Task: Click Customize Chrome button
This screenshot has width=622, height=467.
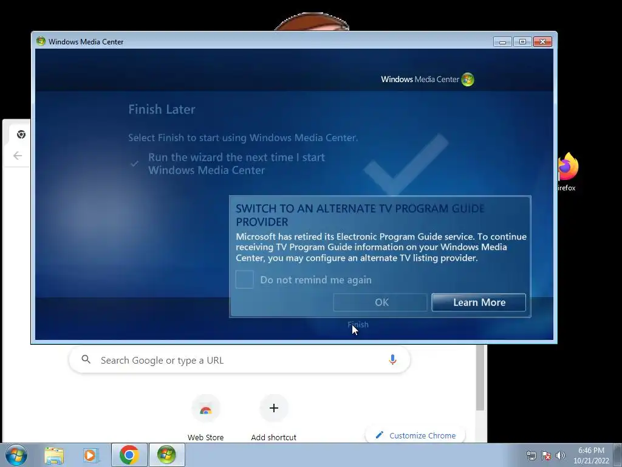Action: coord(415,435)
